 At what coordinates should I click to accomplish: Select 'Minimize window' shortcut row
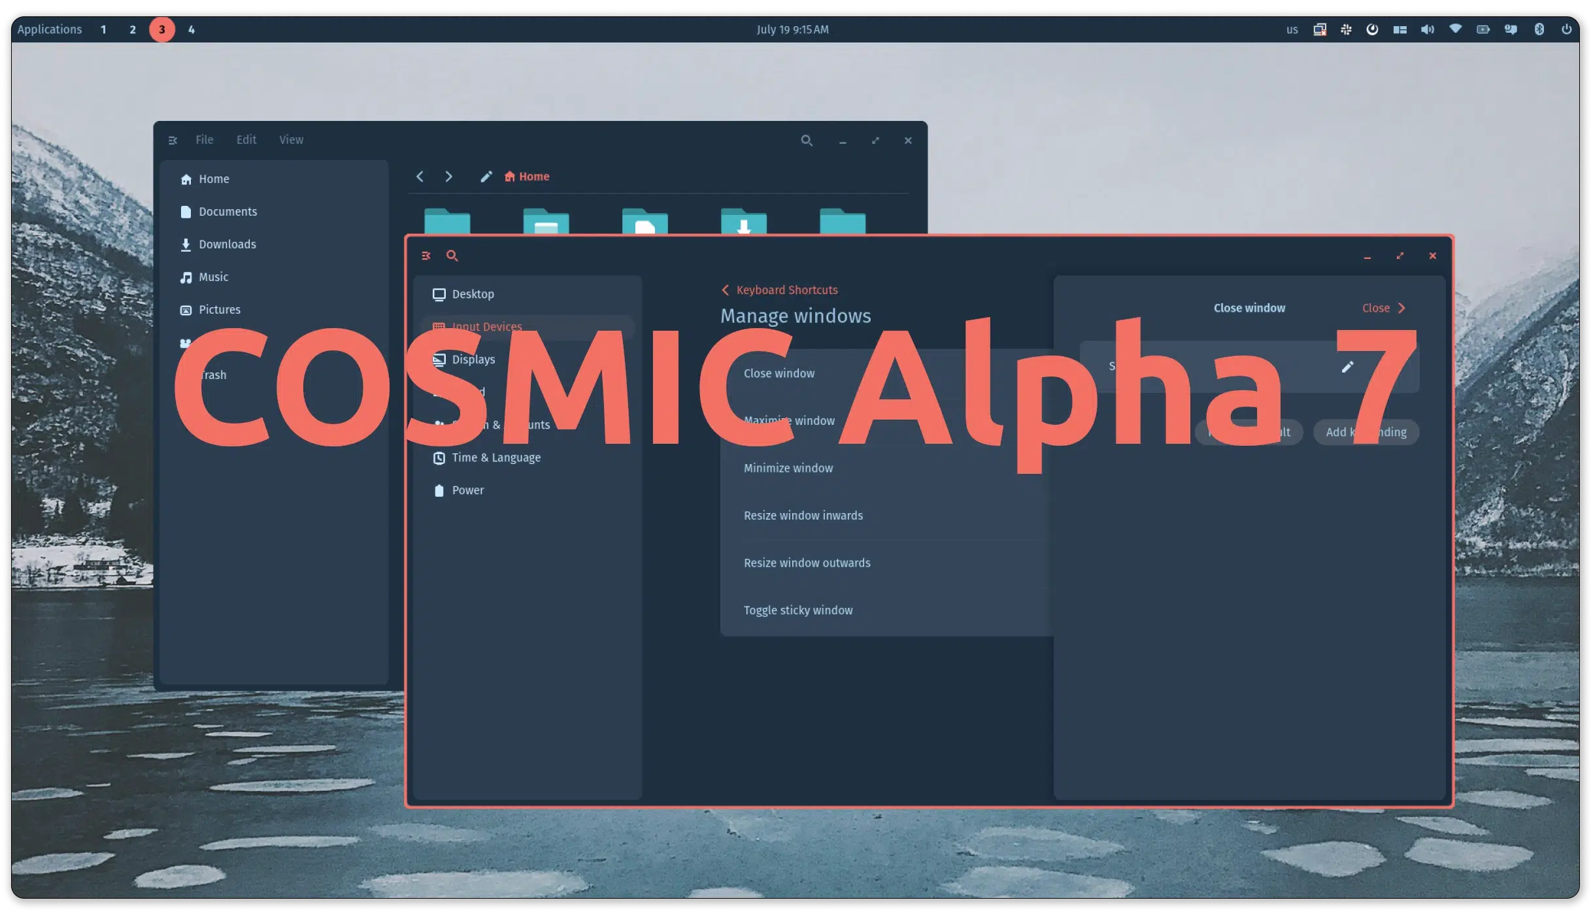(887, 468)
